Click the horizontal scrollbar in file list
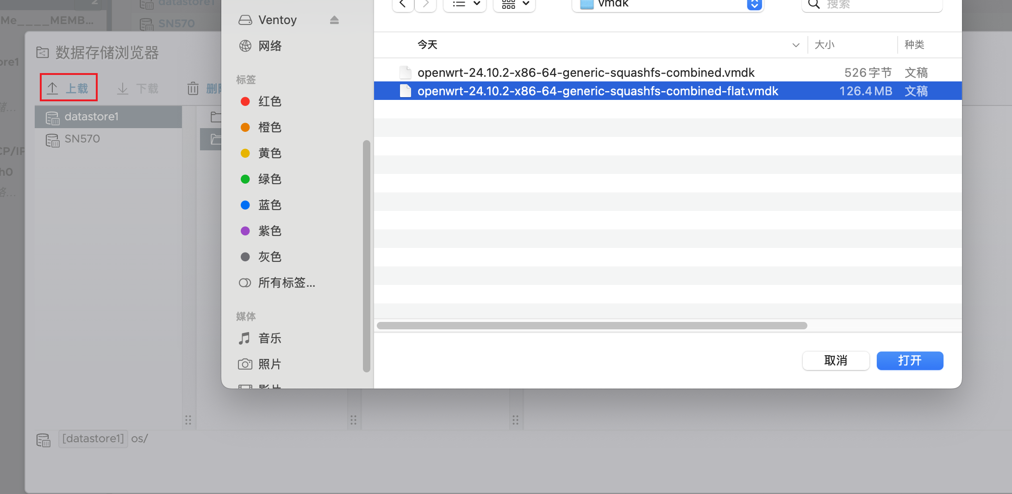The width and height of the screenshot is (1012, 494). coord(592,326)
